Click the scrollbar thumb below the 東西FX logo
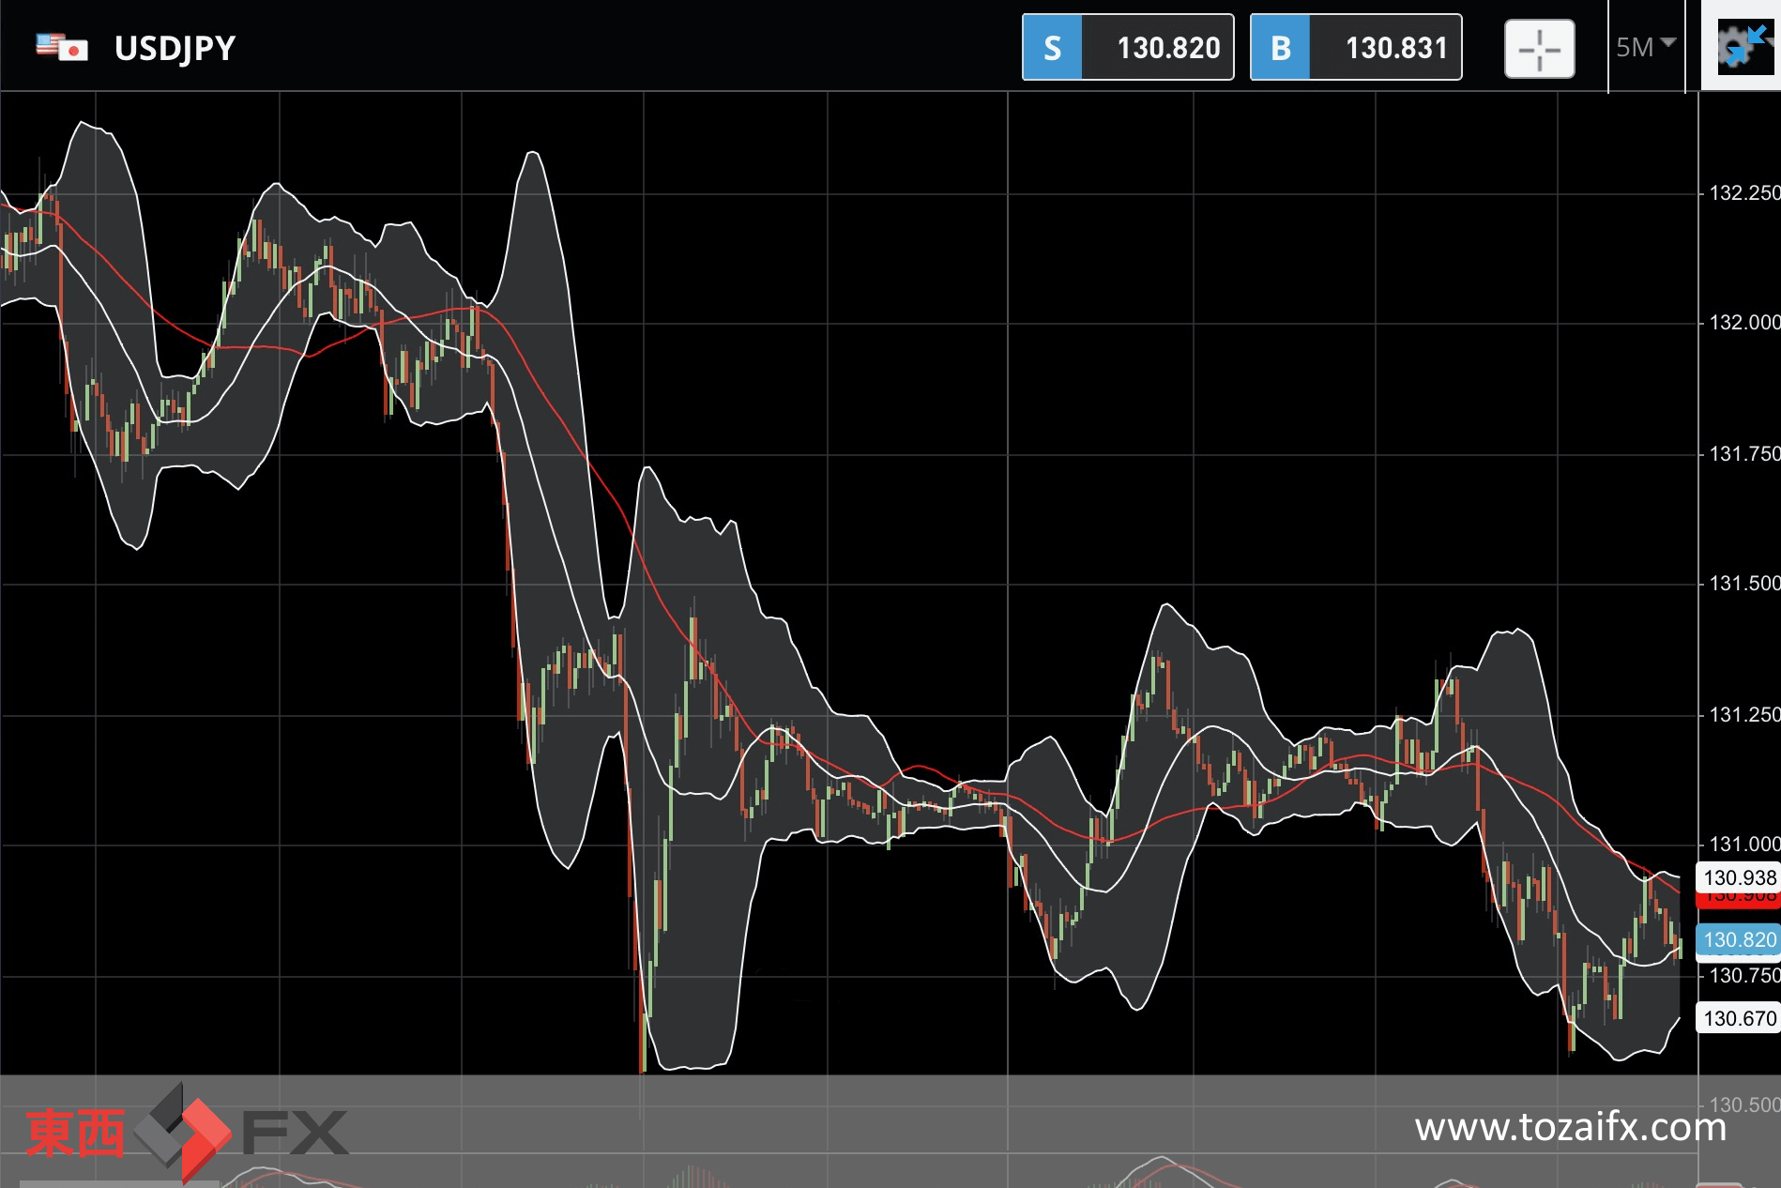Screen dimensions: 1781x1188 (117, 1183)
